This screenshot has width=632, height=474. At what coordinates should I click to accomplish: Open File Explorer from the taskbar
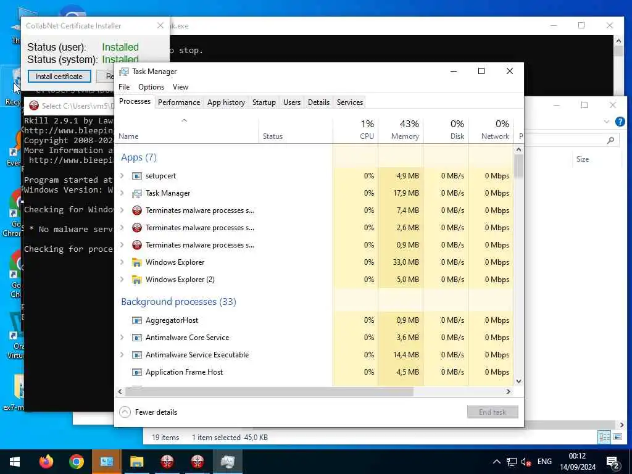[136, 462]
